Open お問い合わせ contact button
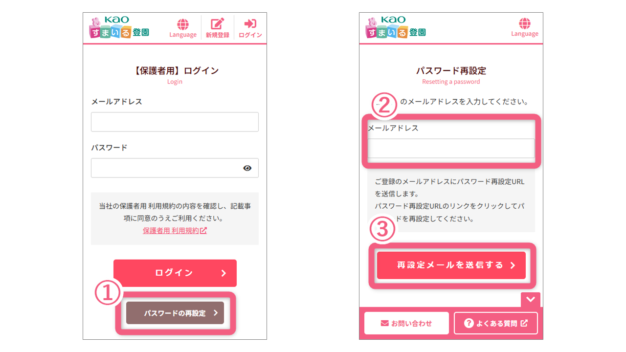The height and width of the screenshot is (352, 626). click(x=406, y=323)
